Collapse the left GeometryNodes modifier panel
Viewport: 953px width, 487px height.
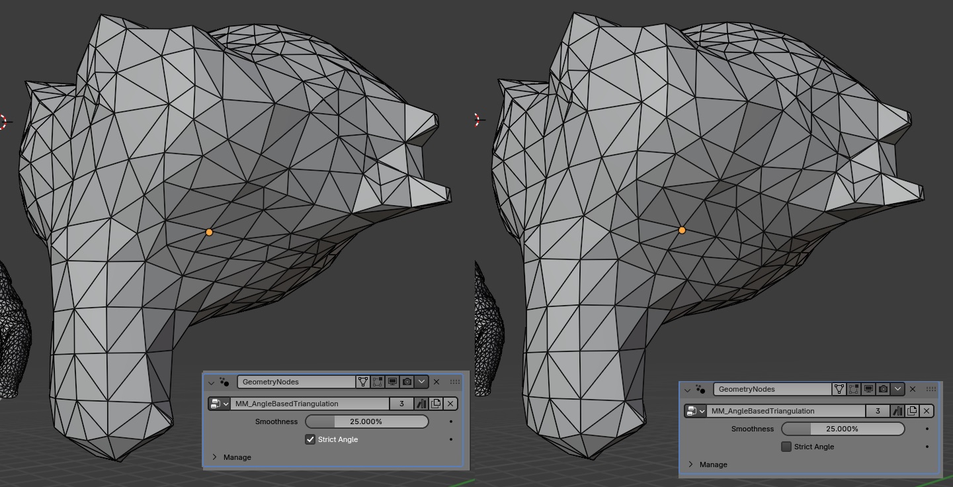(211, 382)
